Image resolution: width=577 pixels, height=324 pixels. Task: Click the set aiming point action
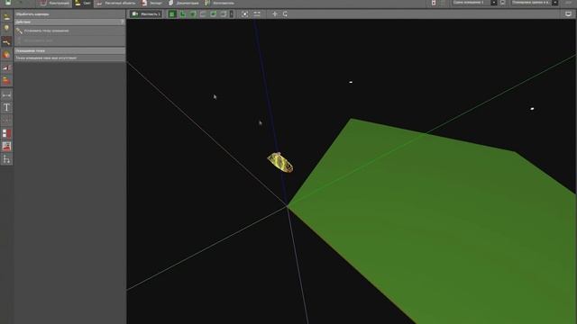(x=70, y=31)
